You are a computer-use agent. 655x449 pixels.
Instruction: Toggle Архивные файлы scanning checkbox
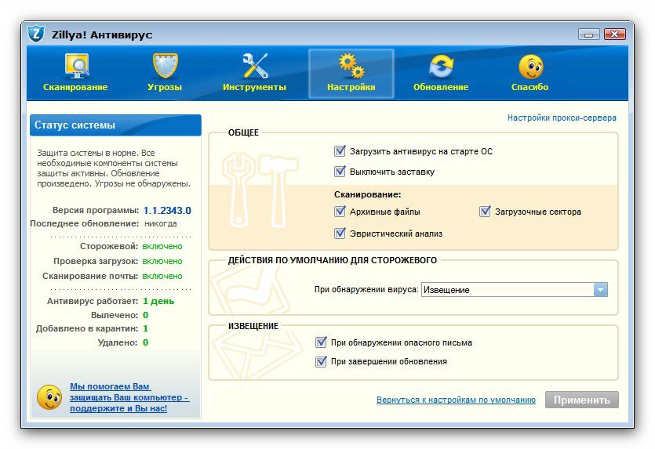(x=340, y=212)
